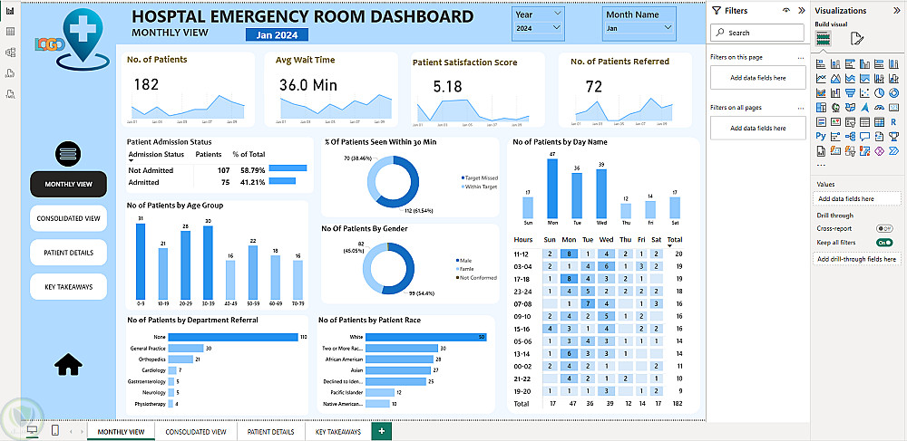The height and width of the screenshot is (441, 907).
Task: Click Mon bar in Day Name chart
Action: point(552,188)
